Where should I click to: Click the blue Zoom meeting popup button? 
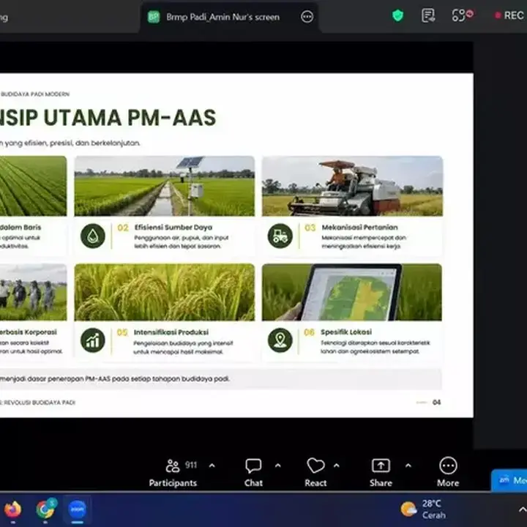(509, 480)
